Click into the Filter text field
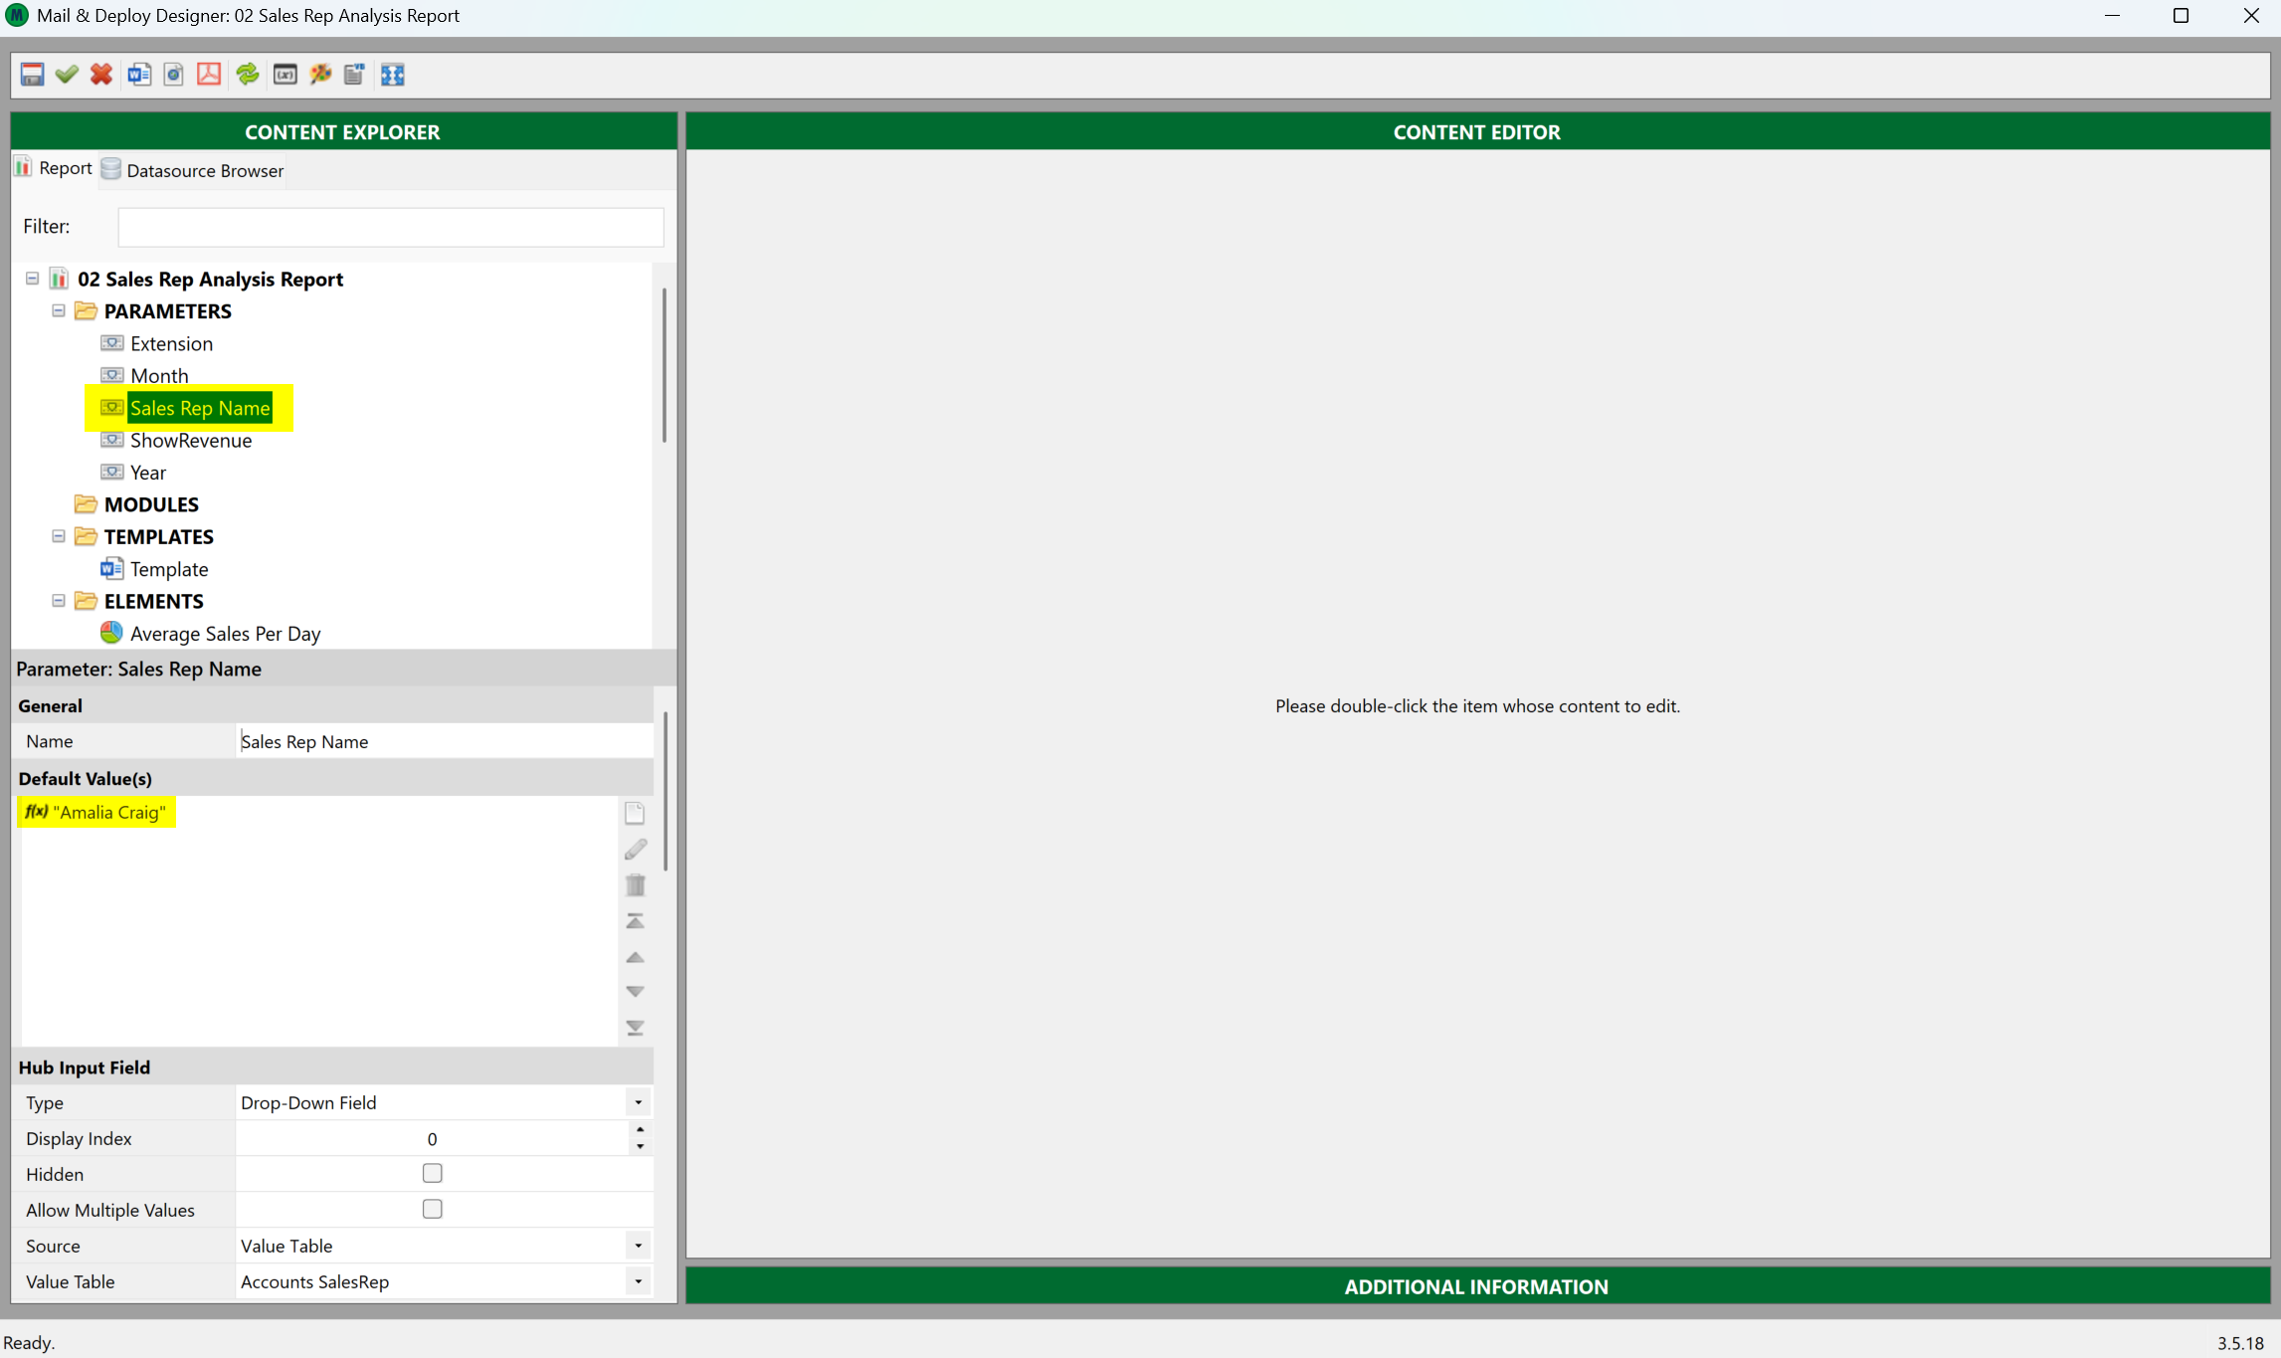 [x=390, y=227]
